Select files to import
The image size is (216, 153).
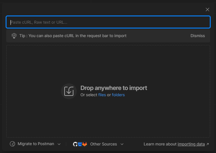[102, 95]
